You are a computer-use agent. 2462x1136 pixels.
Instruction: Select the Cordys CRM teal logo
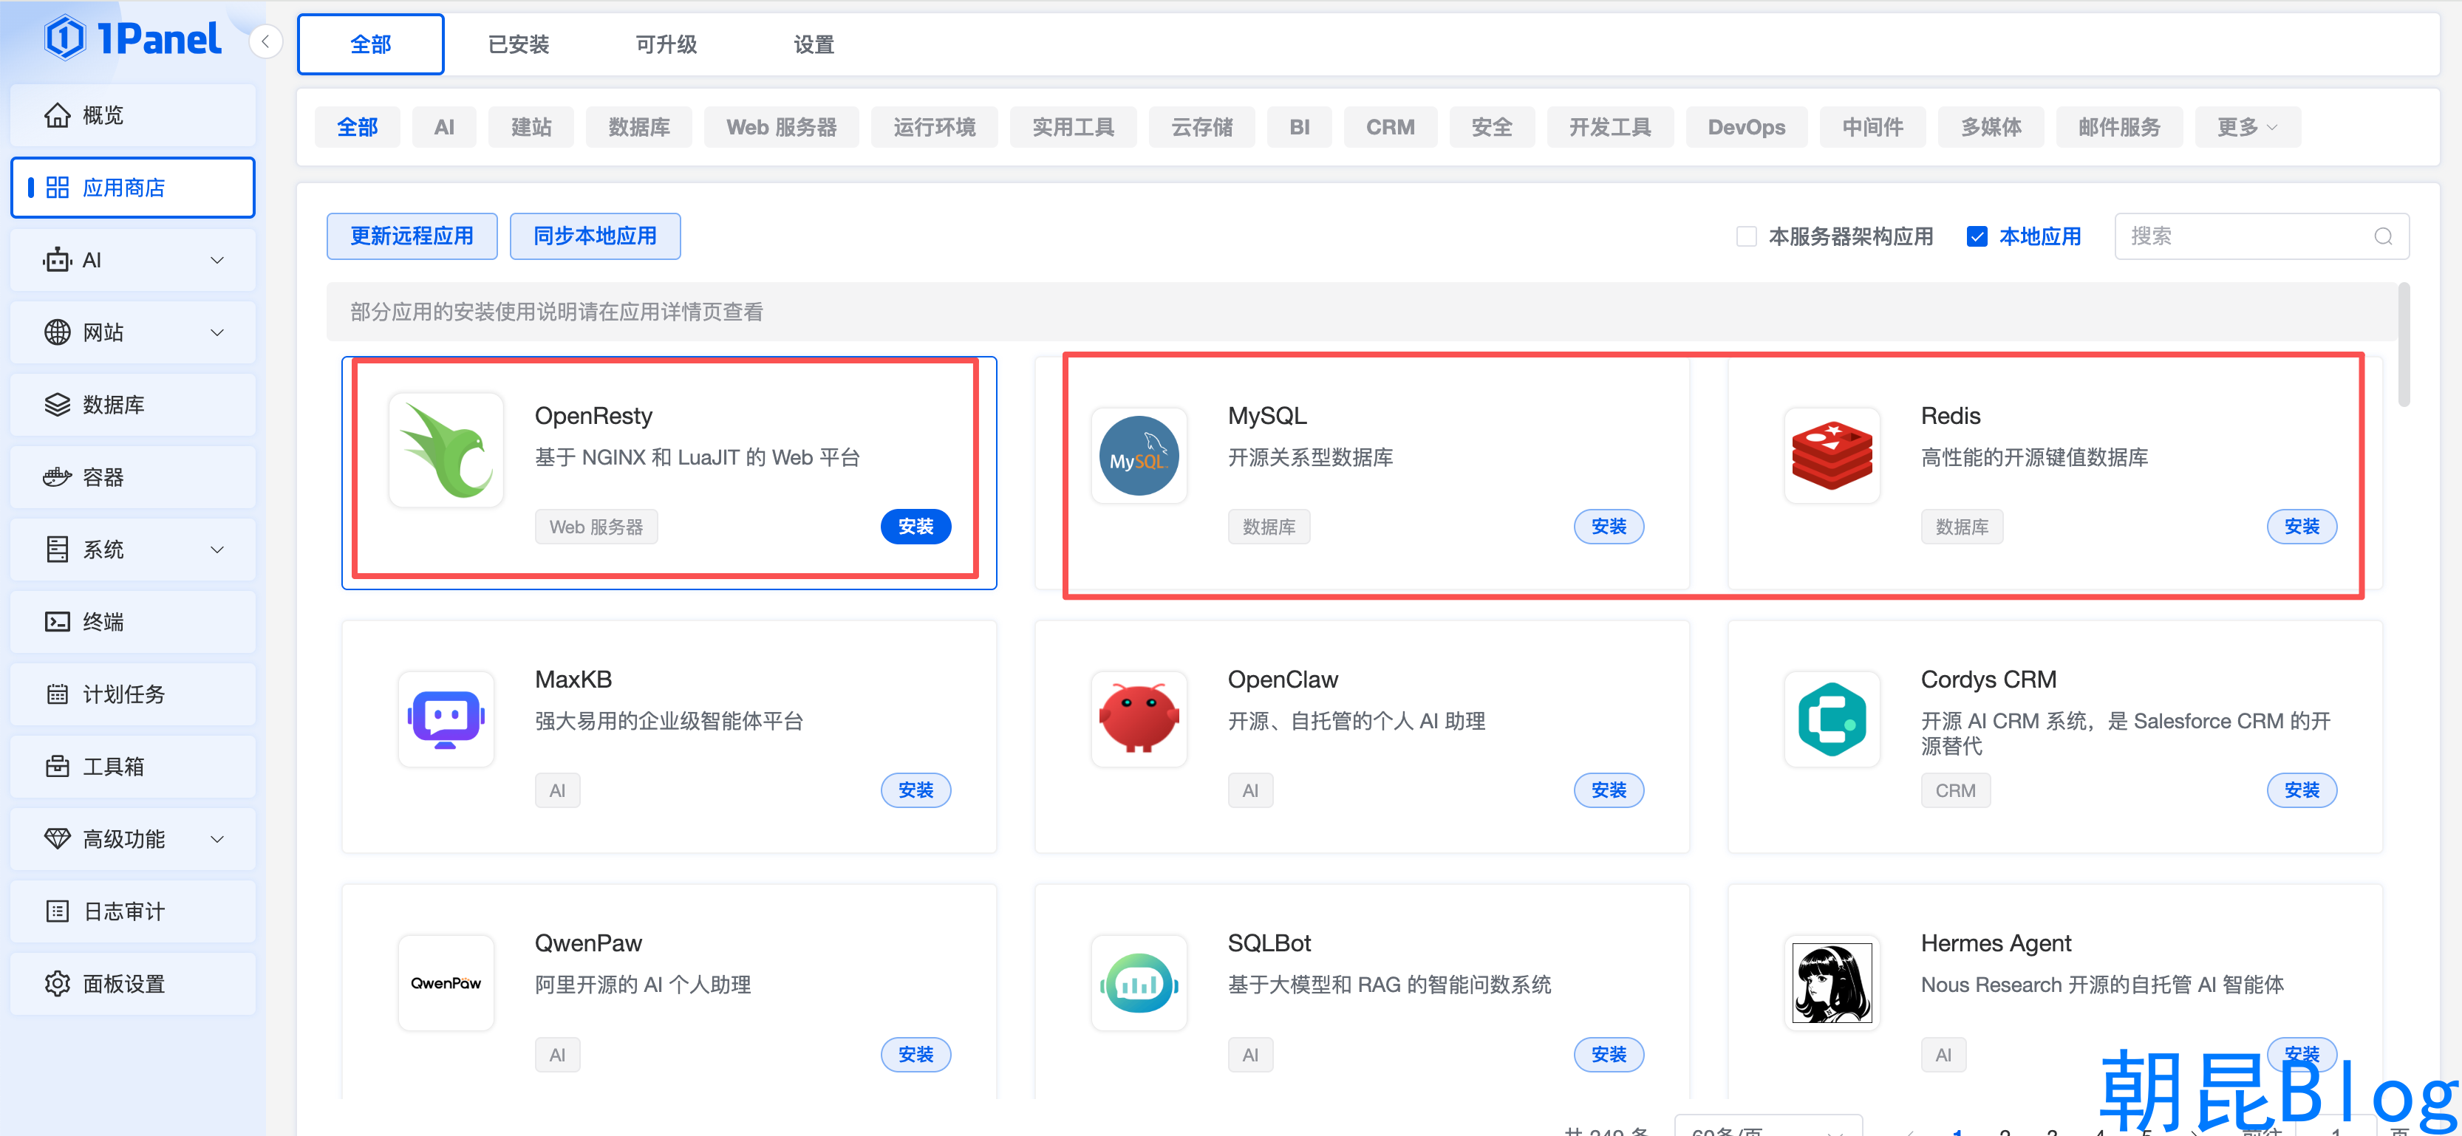point(1832,719)
